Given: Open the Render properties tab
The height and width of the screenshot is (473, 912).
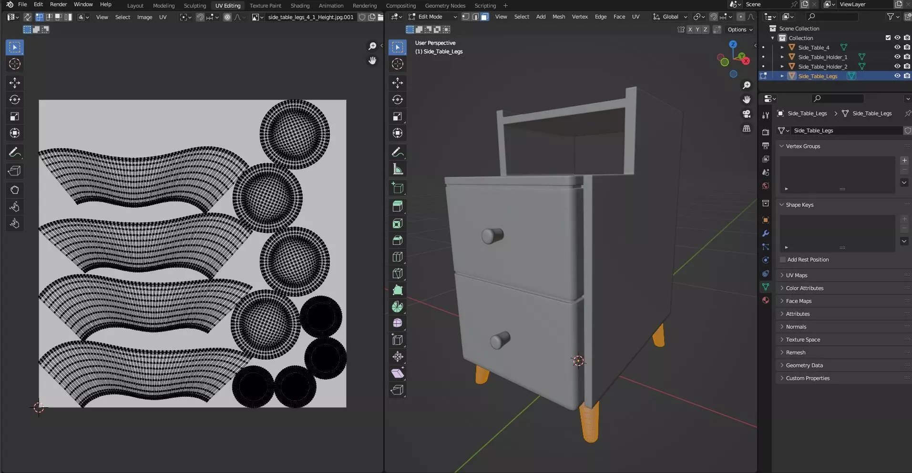Looking at the screenshot, I should [766, 132].
